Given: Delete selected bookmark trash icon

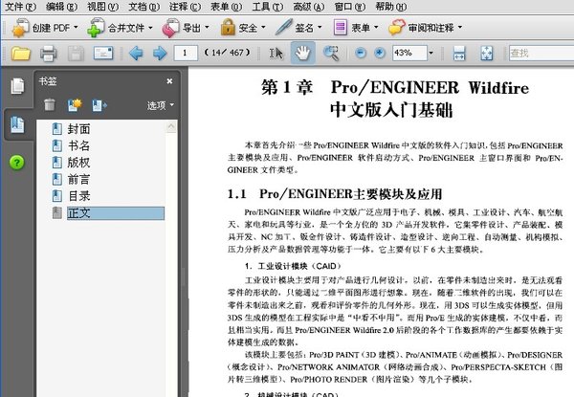Looking at the screenshot, I should (50, 105).
